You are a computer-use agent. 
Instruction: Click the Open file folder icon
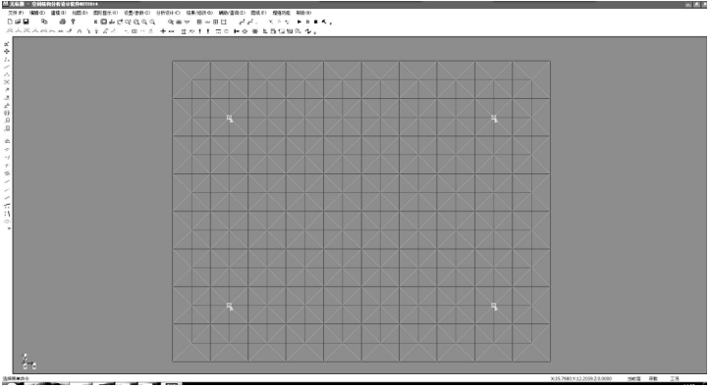pos(18,22)
